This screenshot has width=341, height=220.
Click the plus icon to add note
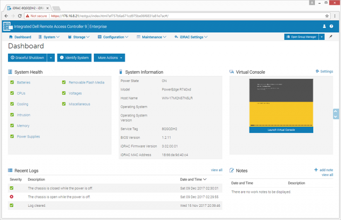click(x=316, y=170)
